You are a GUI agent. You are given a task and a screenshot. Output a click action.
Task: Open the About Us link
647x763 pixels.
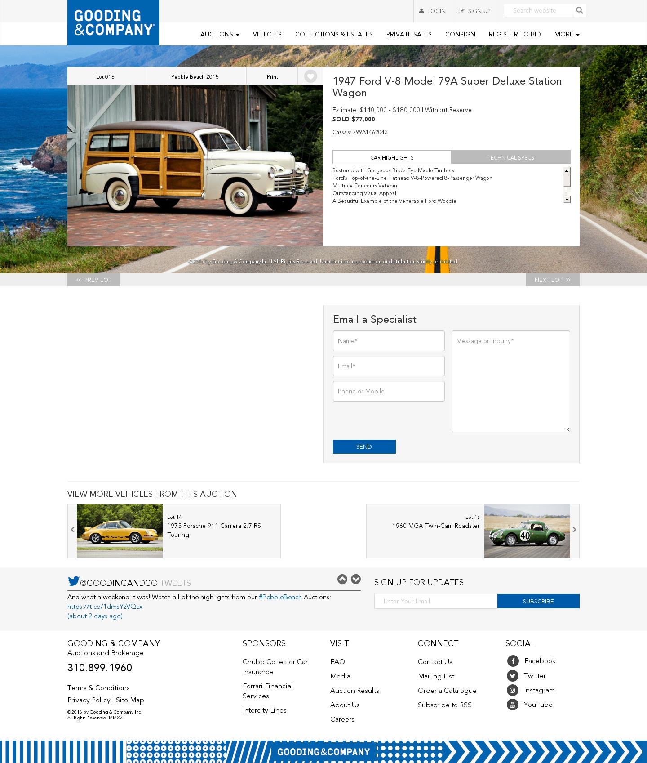click(x=345, y=705)
